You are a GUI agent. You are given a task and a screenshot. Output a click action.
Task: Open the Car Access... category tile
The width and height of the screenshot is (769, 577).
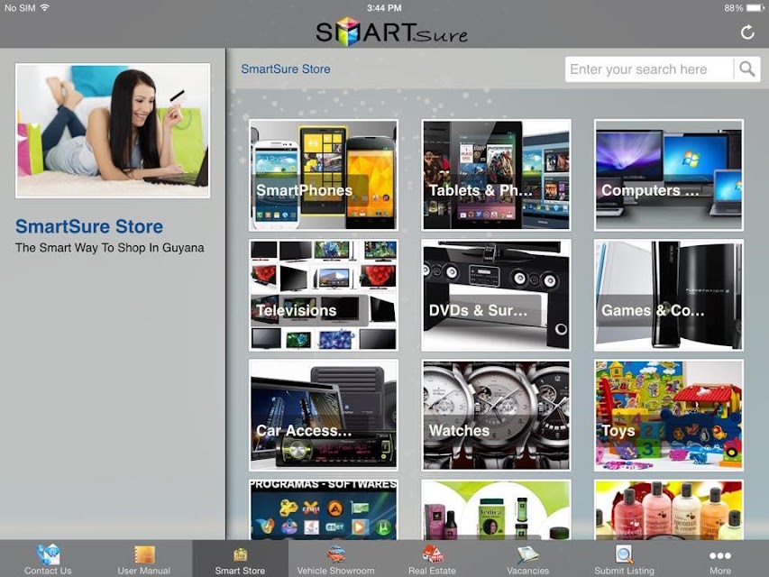pos(324,415)
